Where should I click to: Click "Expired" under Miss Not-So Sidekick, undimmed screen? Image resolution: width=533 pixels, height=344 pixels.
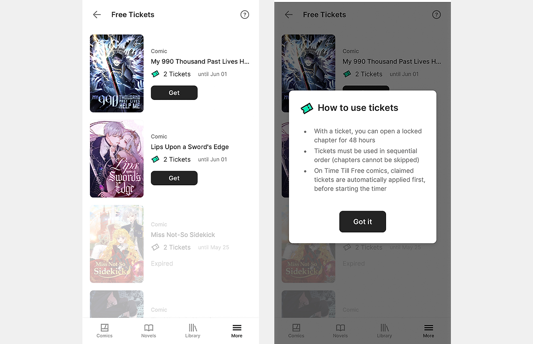[x=162, y=264]
